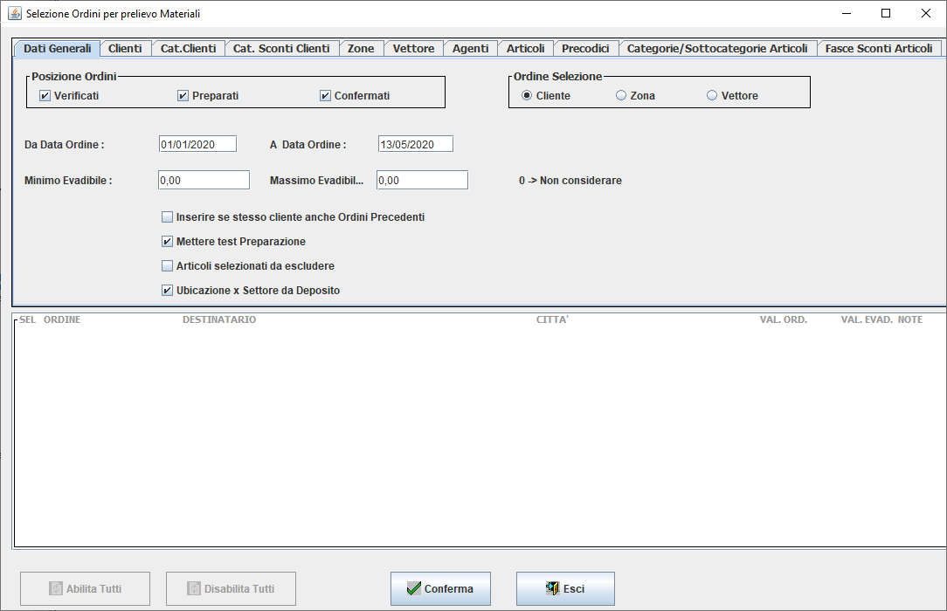Click the A Data Ordine field

tap(415, 144)
